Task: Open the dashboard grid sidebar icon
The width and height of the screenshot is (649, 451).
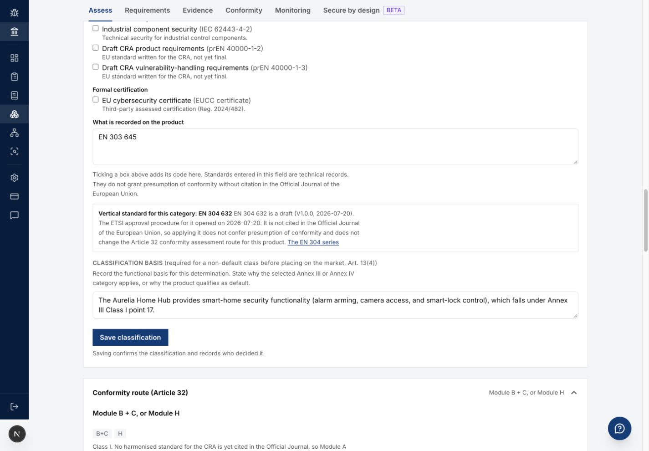Action: coord(14,58)
